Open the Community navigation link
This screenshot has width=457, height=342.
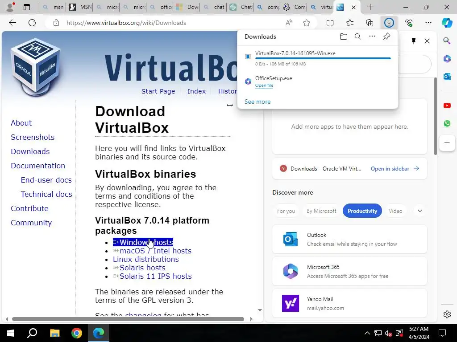[x=31, y=223]
